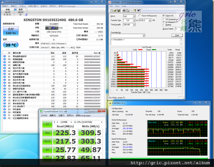Image resolution: width=214 pixels, height=167 pixels.
Task: Click the green Read legend swatch in ATTO
Action: coord(154,50)
